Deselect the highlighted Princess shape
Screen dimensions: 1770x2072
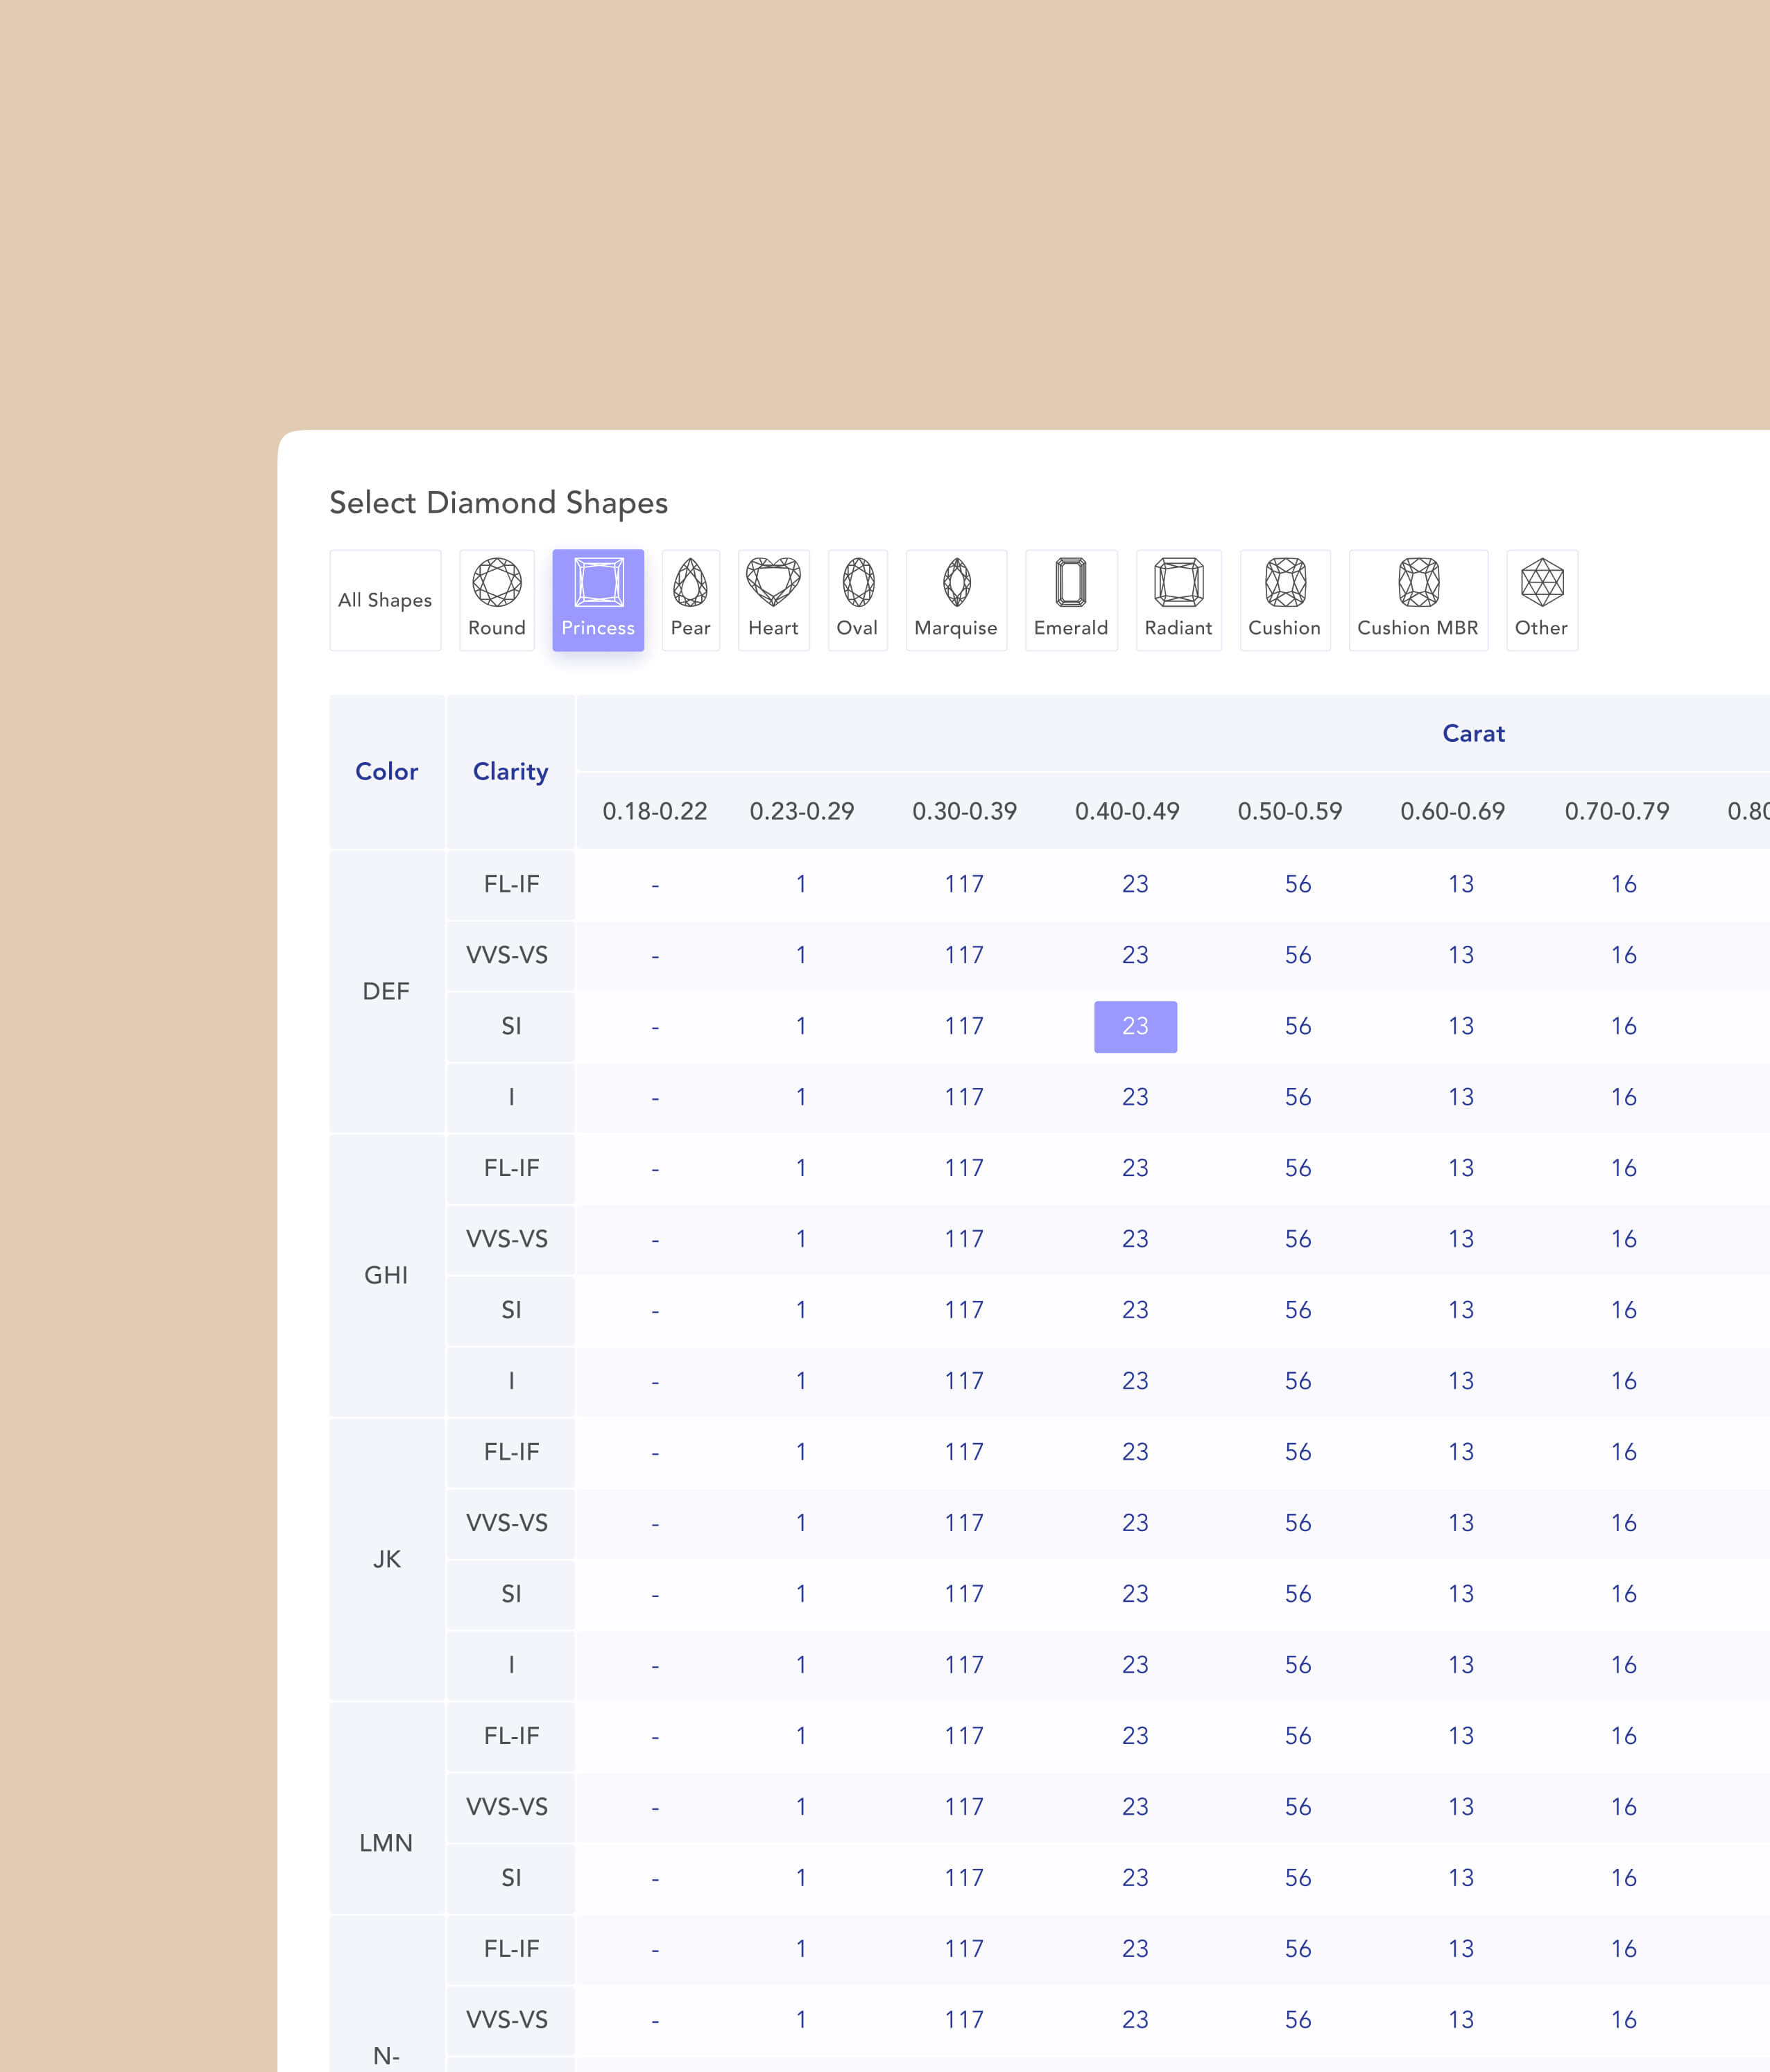598,599
